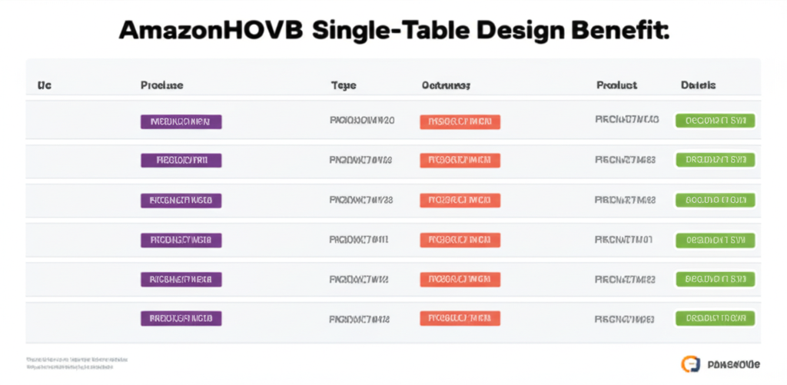The height and width of the screenshot is (385, 787).
Task: Click the green tag in the last table row
Action: (x=715, y=317)
